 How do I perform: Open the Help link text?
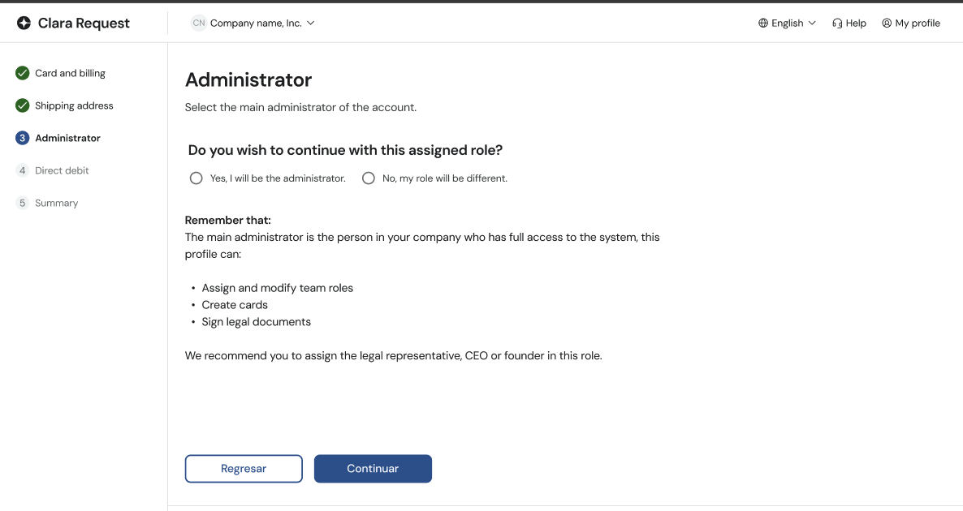tap(856, 24)
